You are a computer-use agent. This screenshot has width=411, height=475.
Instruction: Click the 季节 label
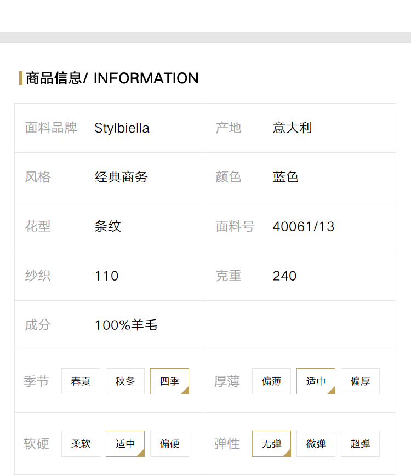click(x=36, y=381)
